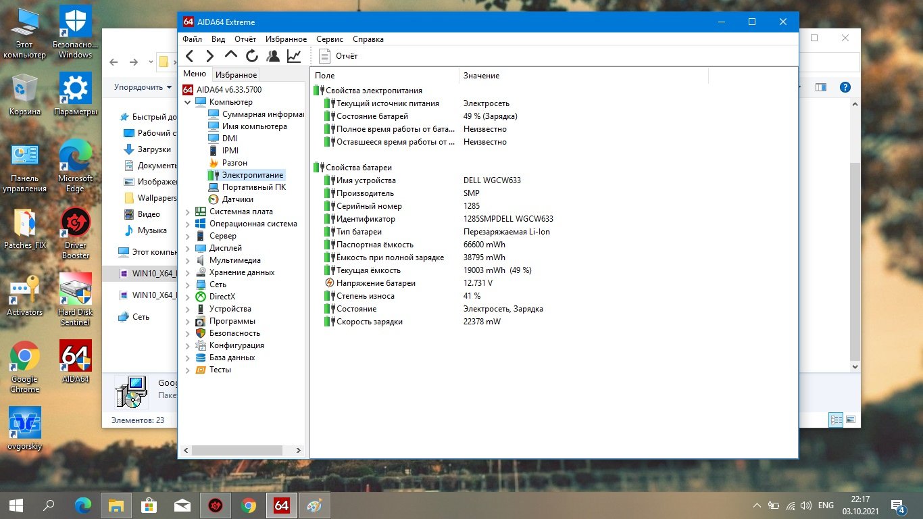Click the Поле column header
This screenshot has width=923, height=519.
(384, 76)
